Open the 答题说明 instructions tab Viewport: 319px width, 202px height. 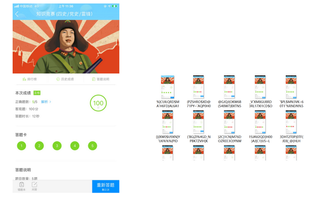pyautogui.click(x=100, y=79)
